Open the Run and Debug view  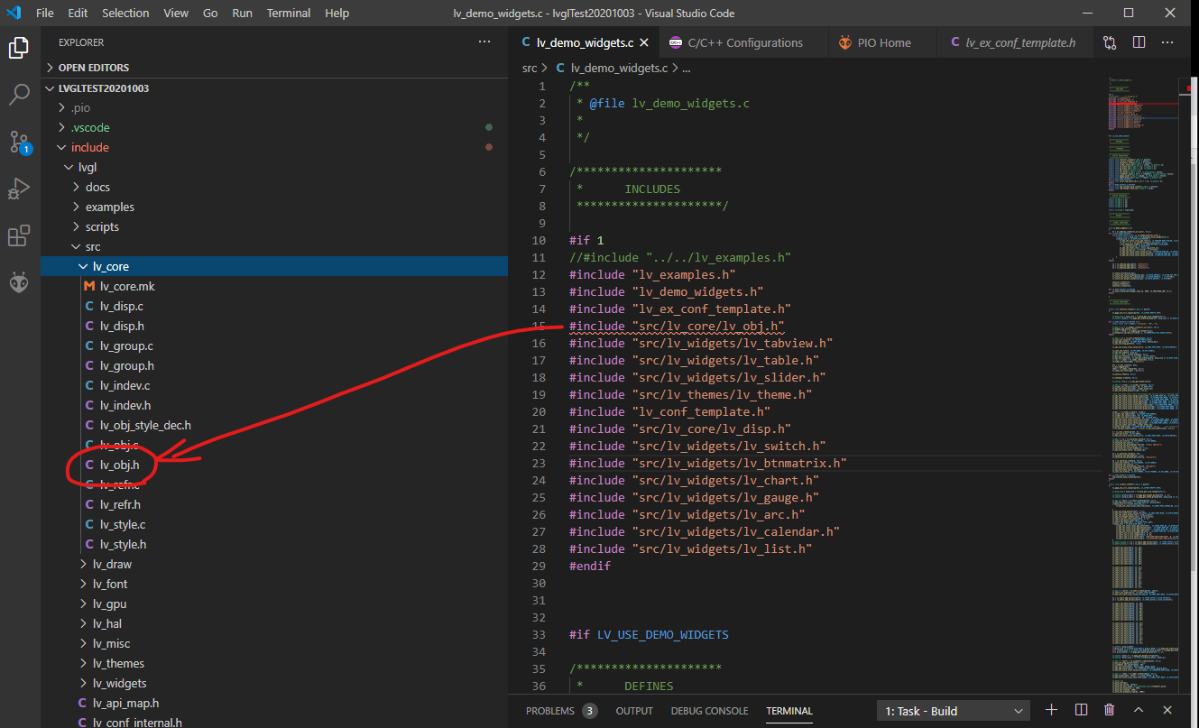19,189
